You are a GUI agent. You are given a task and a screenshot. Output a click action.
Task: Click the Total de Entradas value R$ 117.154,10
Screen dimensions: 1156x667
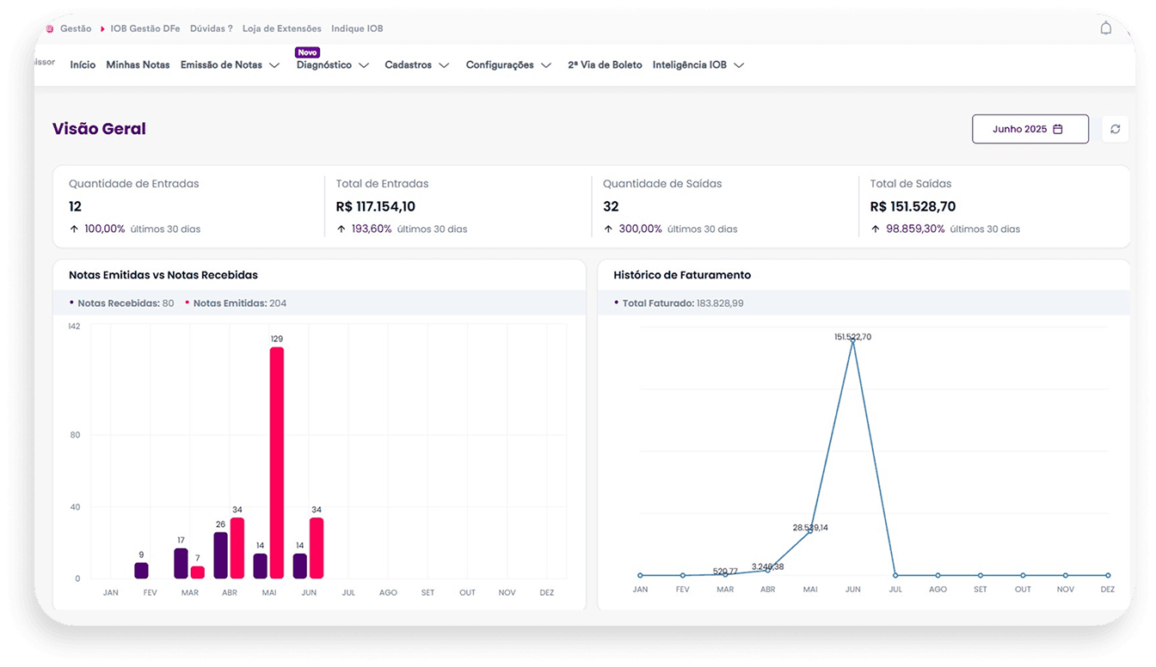[x=376, y=206]
